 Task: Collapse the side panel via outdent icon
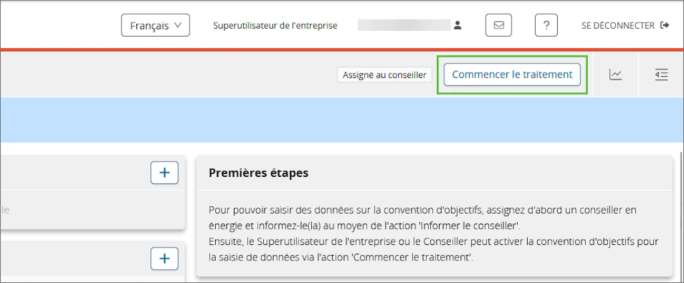tap(661, 75)
